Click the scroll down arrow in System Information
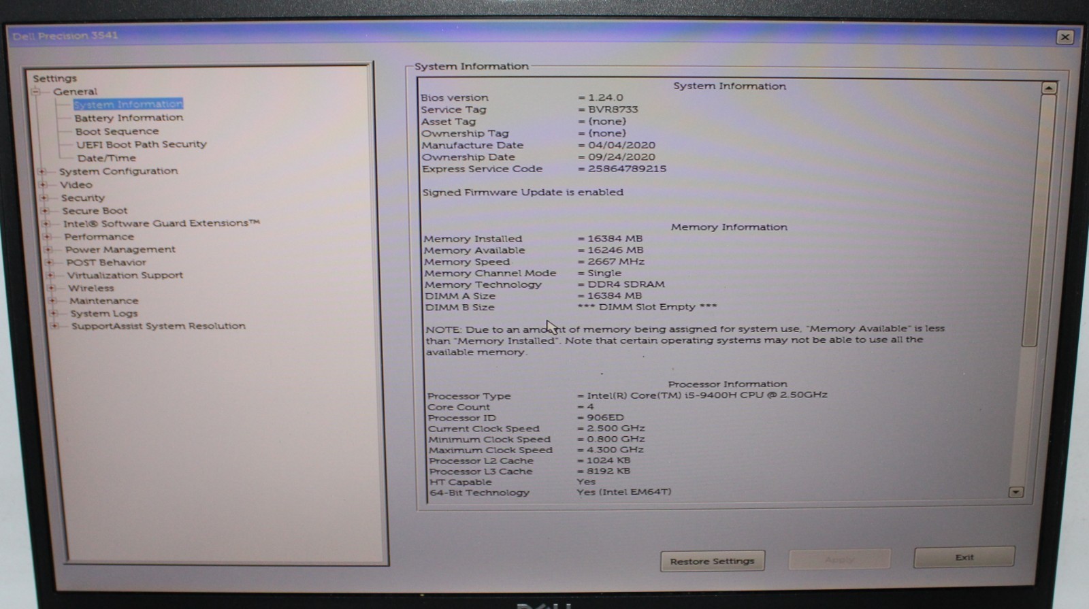This screenshot has height=609, width=1089. tap(1015, 492)
